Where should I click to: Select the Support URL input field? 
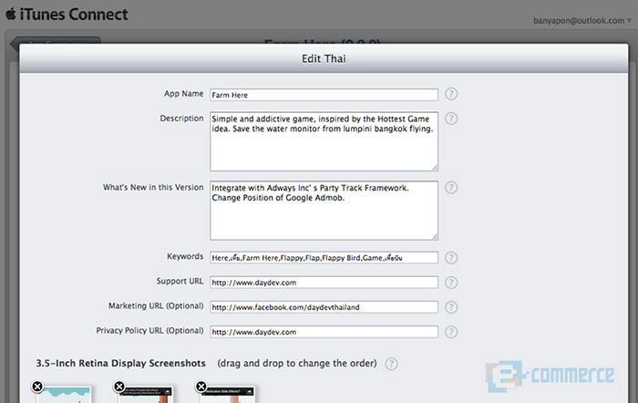click(324, 283)
